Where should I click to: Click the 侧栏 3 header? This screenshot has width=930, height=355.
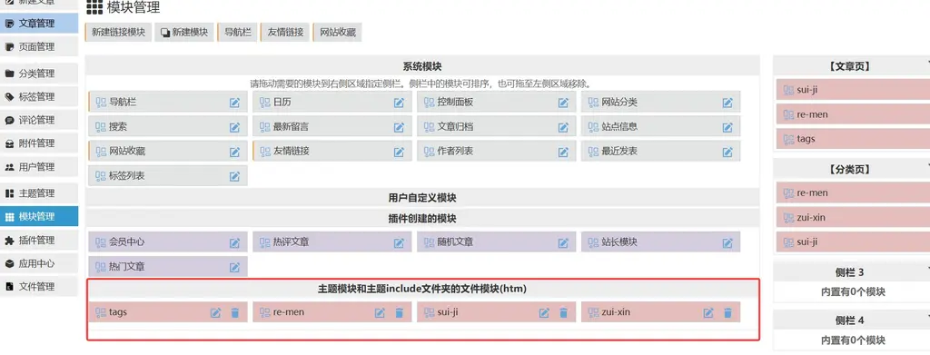tap(852, 272)
